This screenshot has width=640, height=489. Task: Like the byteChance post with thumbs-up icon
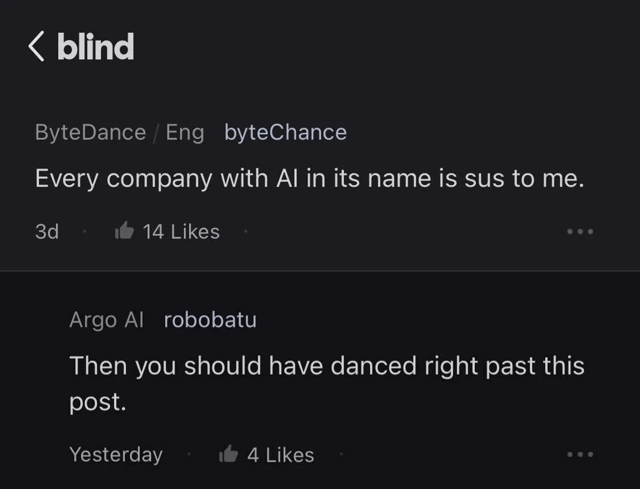tap(124, 231)
